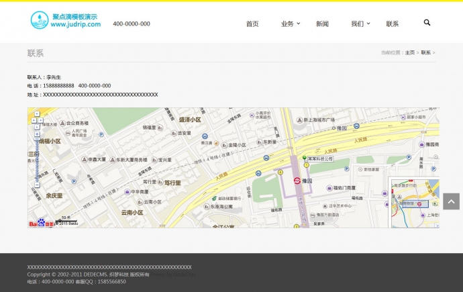The image size is (463, 292).
Task: Click the 新怡家居 map icon
Action: [x=360, y=169]
